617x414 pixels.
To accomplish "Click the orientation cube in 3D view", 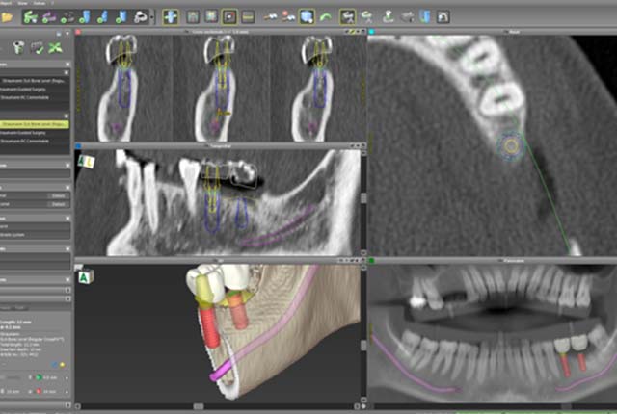I will click(x=86, y=276).
